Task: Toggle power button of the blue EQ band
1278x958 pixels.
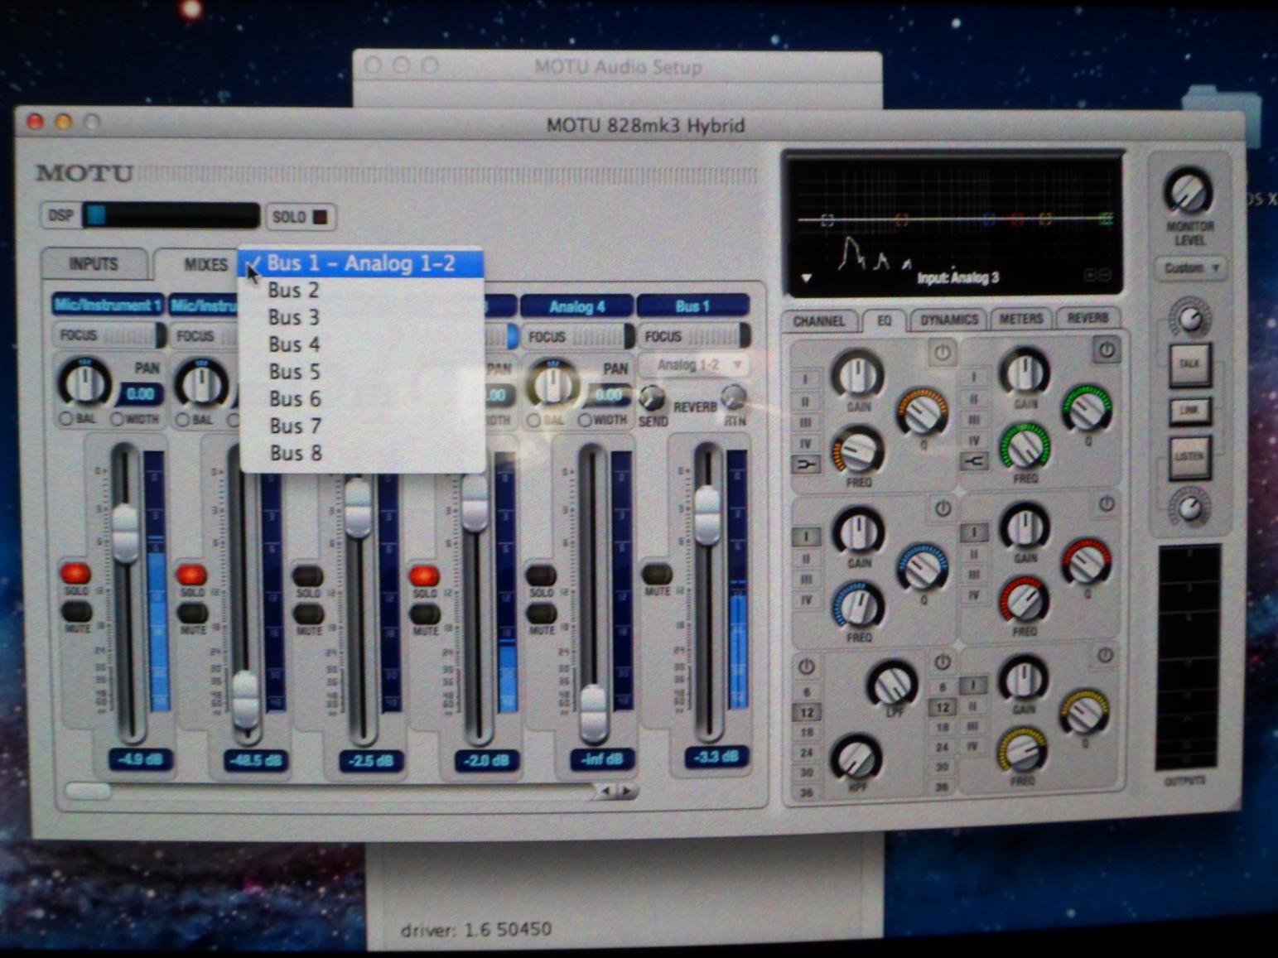Action: point(943,508)
